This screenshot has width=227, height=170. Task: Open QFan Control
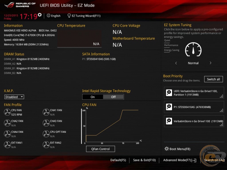pos(100,149)
